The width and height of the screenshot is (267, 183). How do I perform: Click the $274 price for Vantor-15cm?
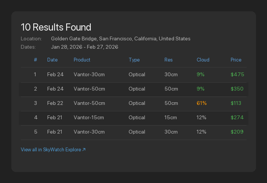click(237, 118)
